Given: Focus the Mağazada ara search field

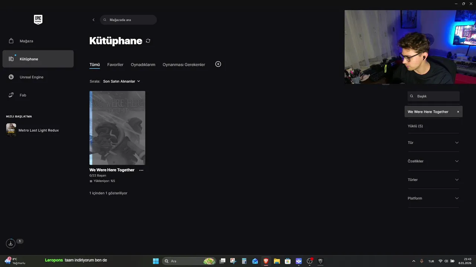Looking at the screenshot, I should [x=128, y=20].
